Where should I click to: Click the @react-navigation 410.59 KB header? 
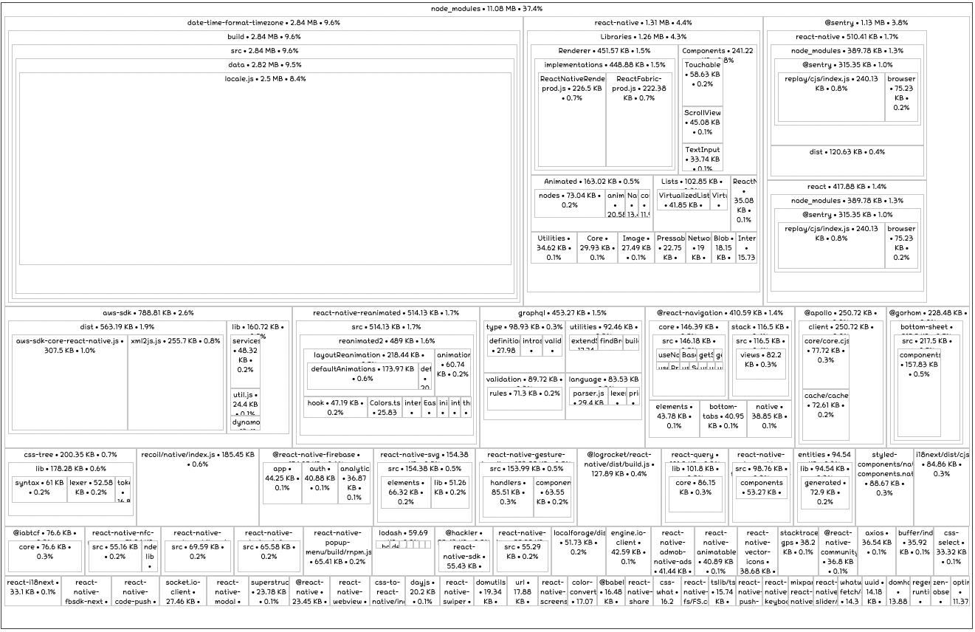click(x=720, y=313)
